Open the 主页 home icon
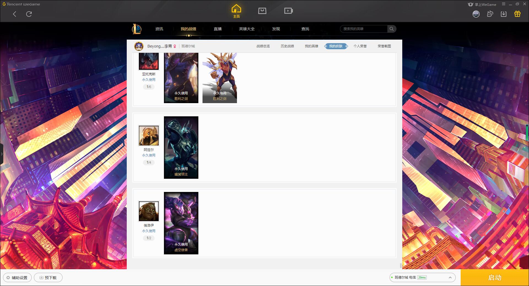The width and height of the screenshot is (529, 286). 236,11
